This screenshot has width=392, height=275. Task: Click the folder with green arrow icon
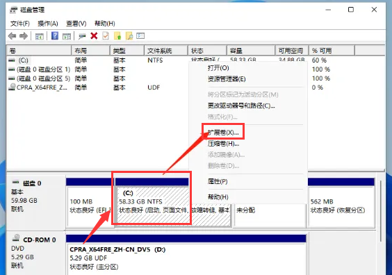pos(117,36)
